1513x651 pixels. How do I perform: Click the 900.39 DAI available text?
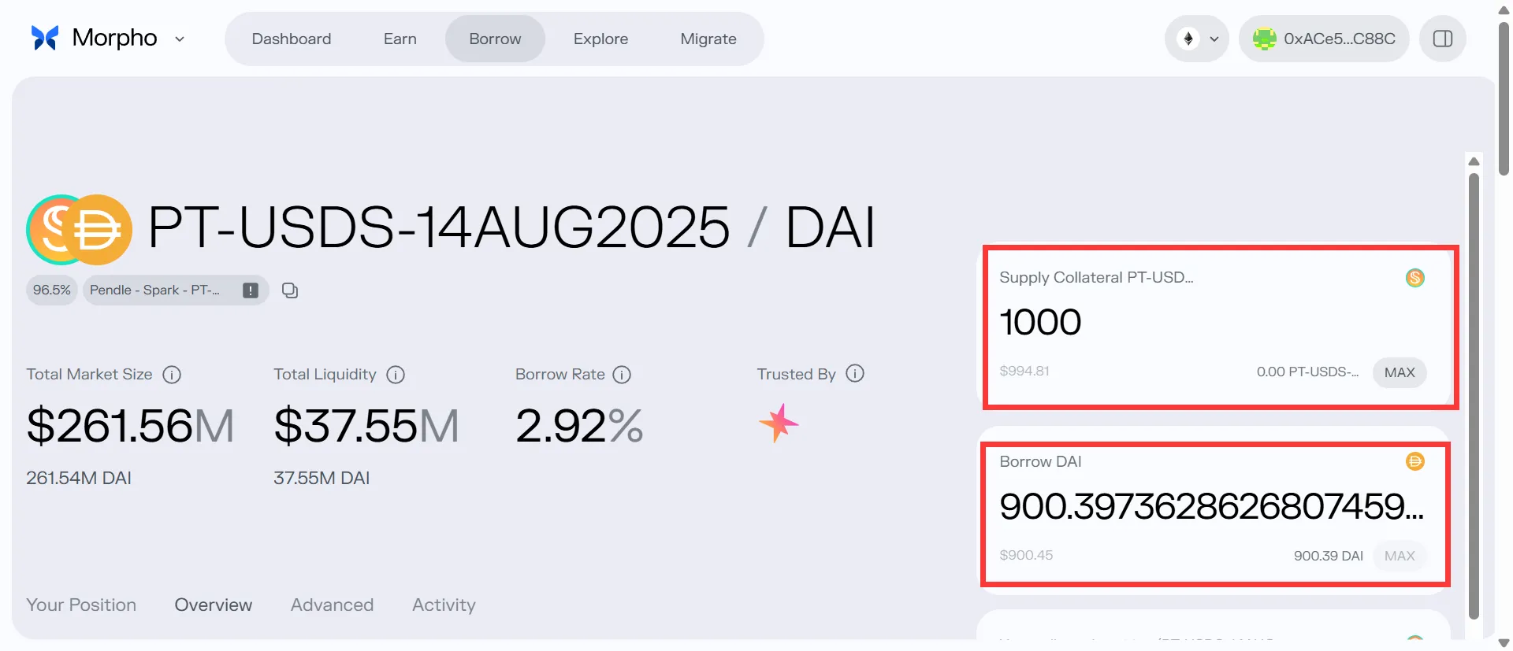[x=1328, y=556]
